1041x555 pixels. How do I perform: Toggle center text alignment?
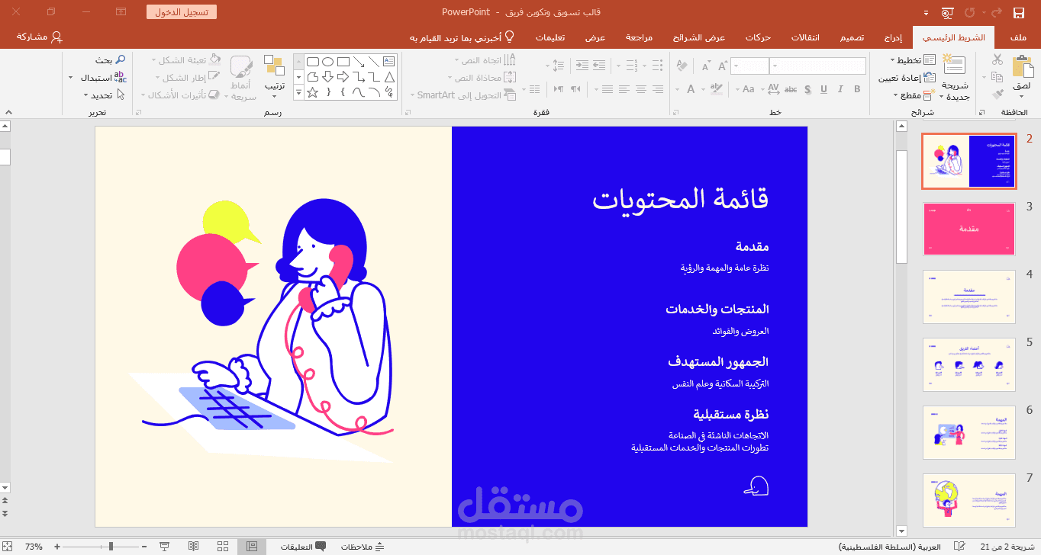(640, 89)
